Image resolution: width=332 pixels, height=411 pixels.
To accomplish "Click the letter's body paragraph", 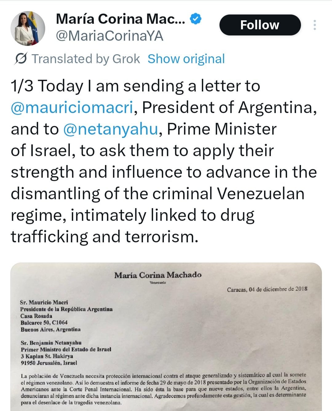I will [164, 389].
